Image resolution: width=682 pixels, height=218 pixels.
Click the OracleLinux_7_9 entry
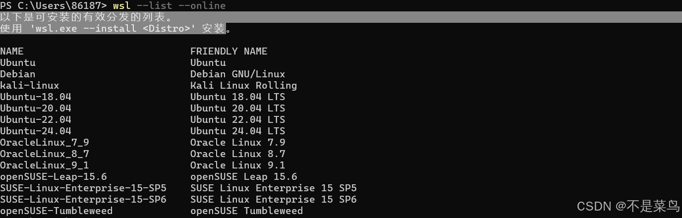tap(45, 142)
